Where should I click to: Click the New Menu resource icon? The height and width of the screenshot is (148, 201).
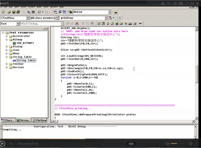pyautogui.click(x=103, y=24)
